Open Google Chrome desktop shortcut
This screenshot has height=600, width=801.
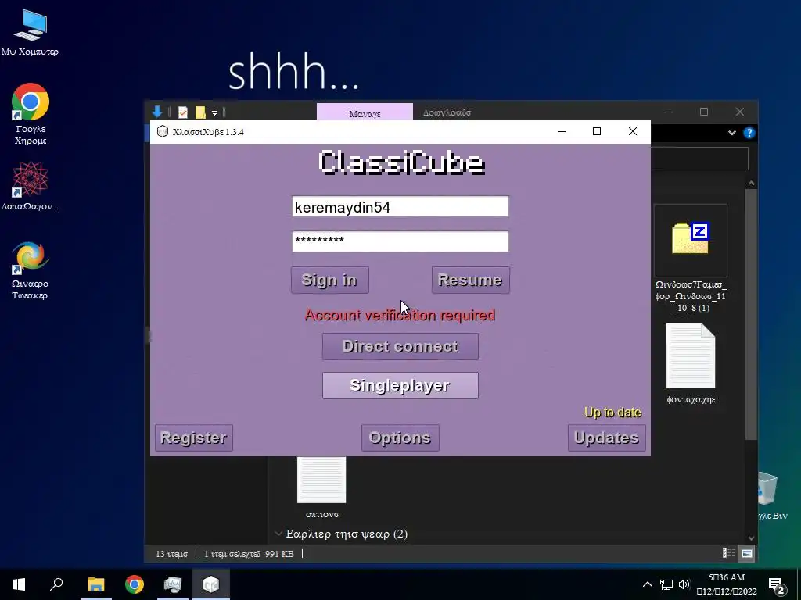[31, 114]
